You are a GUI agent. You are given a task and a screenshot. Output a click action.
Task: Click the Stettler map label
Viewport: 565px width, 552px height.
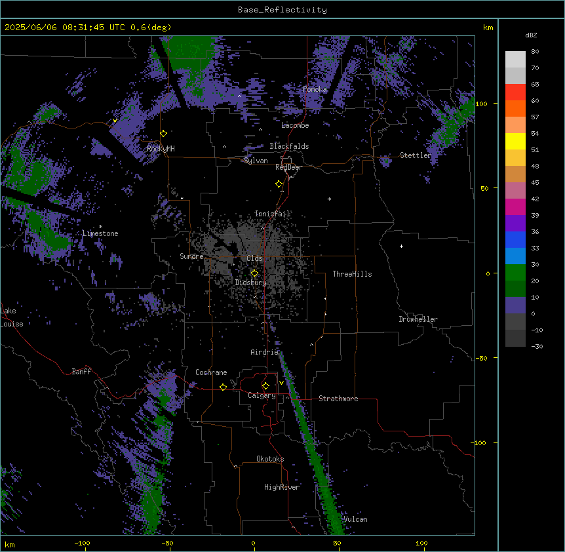(x=416, y=155)
